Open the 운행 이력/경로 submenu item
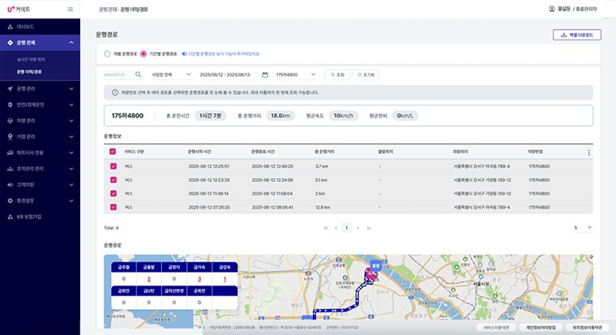This screenshot has height=335, width=616. [x=29, y=72]
